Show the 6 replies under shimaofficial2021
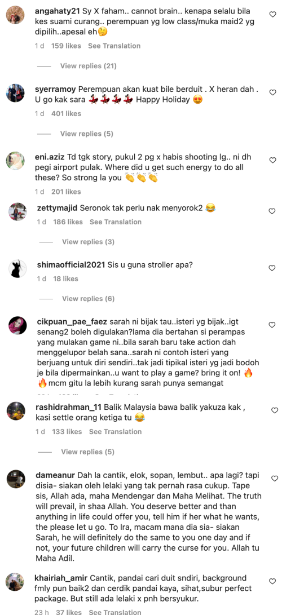The width and height of the screenshot is (282, 615). [x=88, y=298]
